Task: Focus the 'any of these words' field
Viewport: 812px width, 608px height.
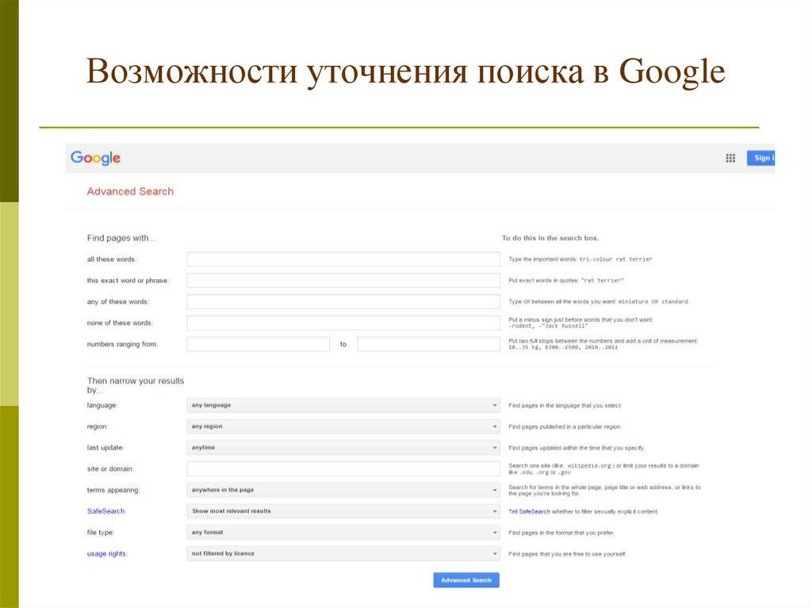Action: pyautogui.click(x=343, y=301)
